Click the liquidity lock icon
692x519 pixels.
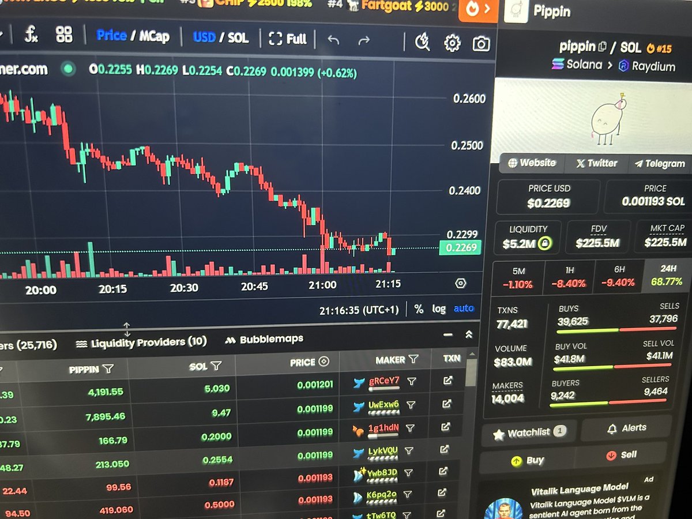tap(544, 244)
